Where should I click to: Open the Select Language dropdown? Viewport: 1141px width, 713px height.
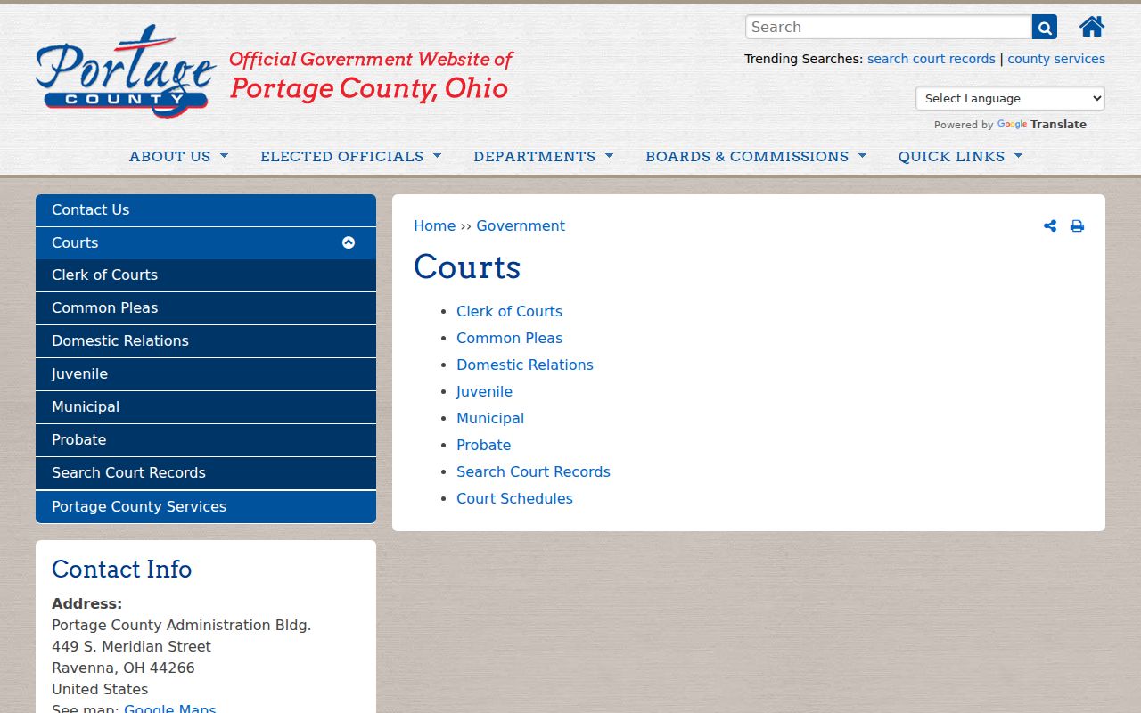click(1010, 98)
